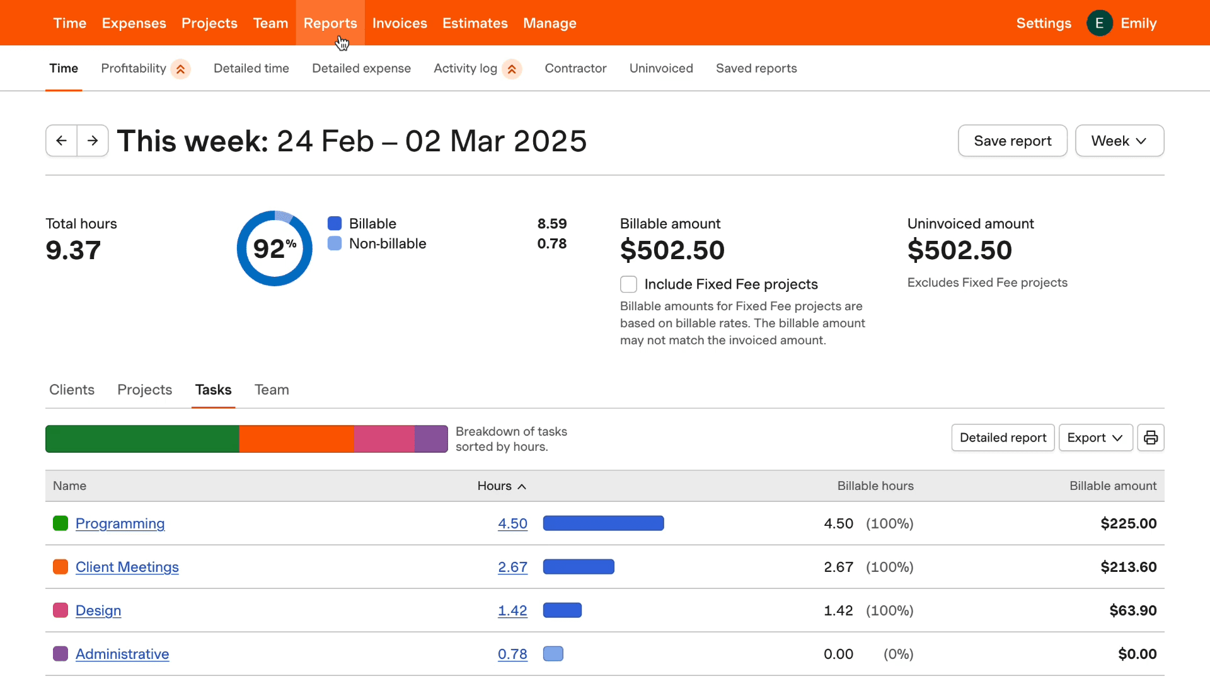This screenshot has width=1210, height=681.
Task: Click orange Client Meetings color square
Action: click(60, 567)
